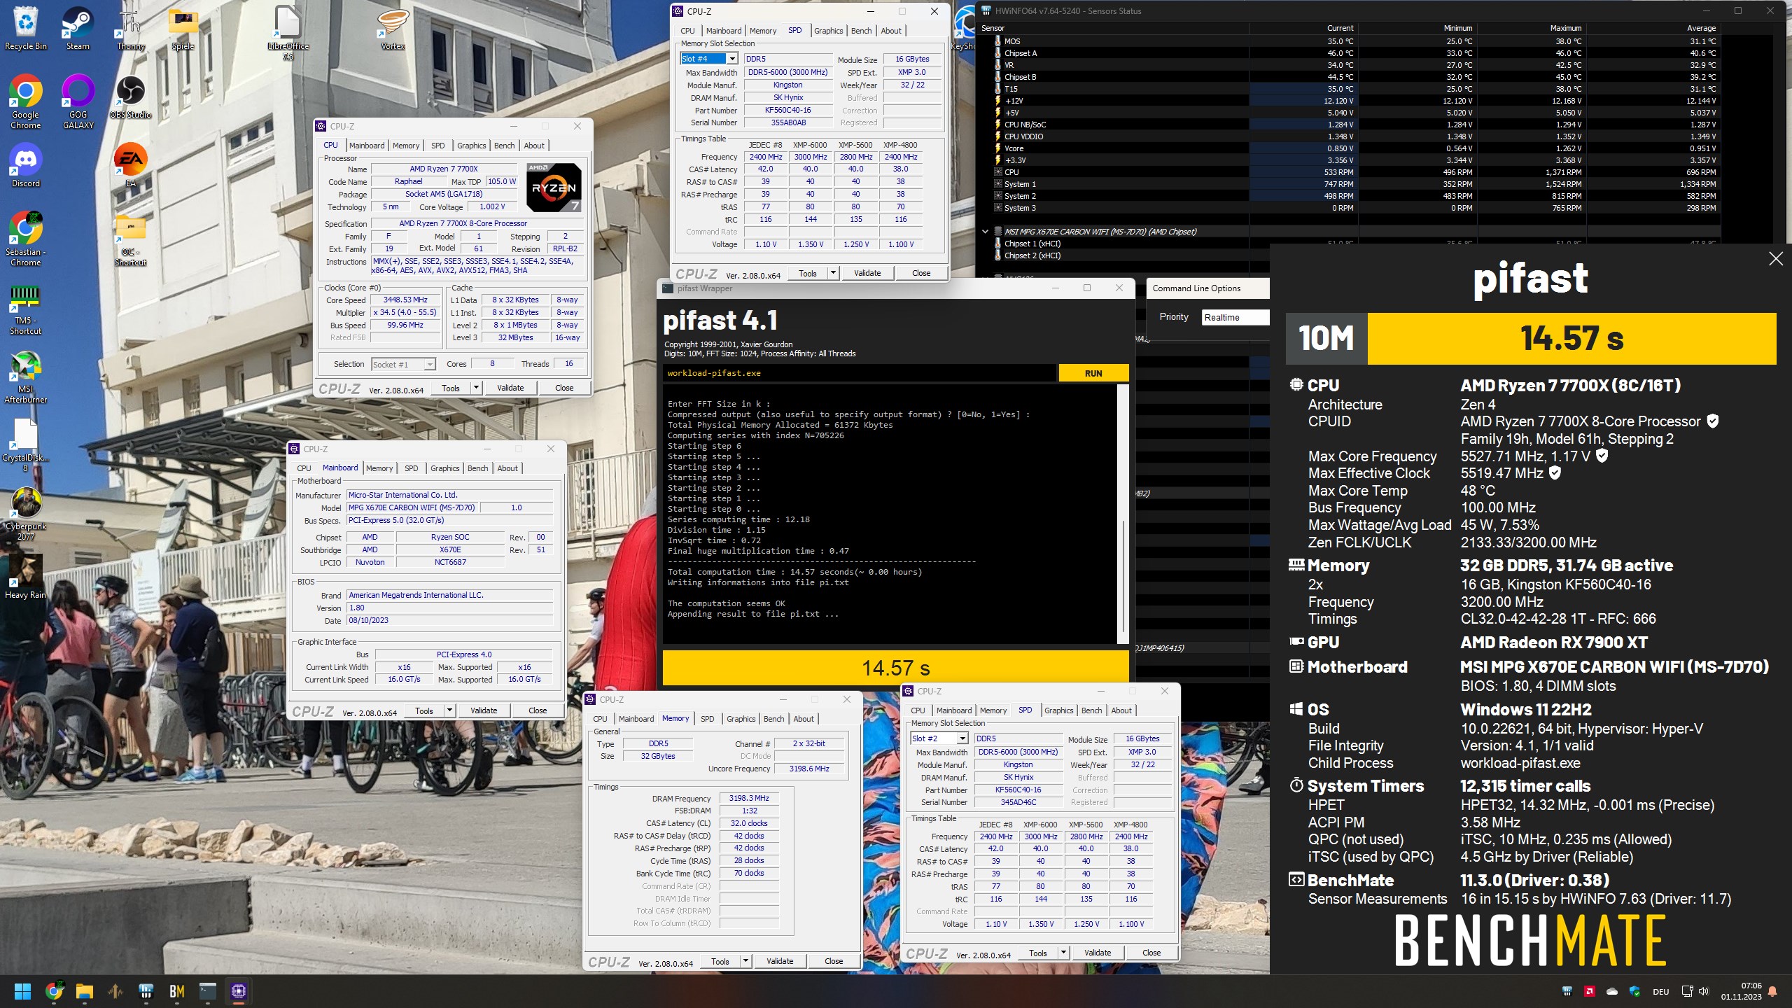The width and height of the screenshot is (1792, 1008).
Task: Open the CrystalDisk desktop shortcut
Action: coord(25,445)
